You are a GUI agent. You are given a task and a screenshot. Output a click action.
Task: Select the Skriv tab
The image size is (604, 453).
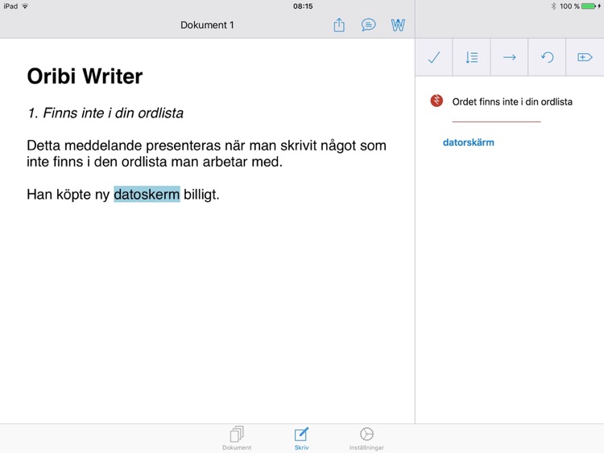301,439
